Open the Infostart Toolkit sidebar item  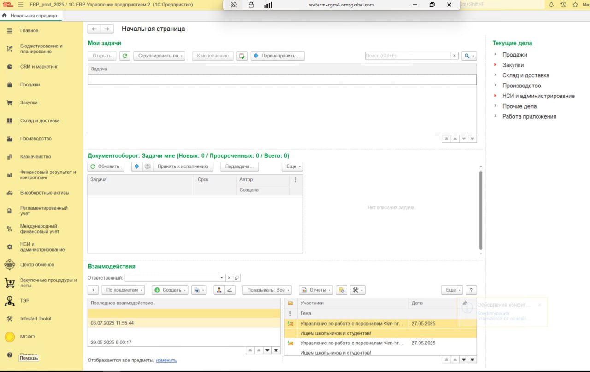click(x=35, y=319)
